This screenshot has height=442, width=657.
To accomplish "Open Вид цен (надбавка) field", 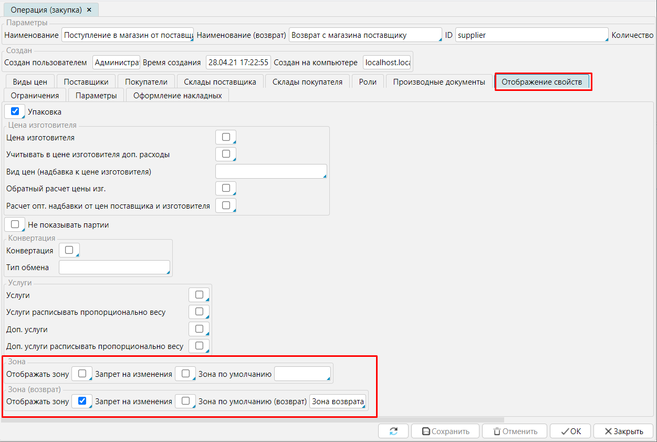I will [271, 172].
